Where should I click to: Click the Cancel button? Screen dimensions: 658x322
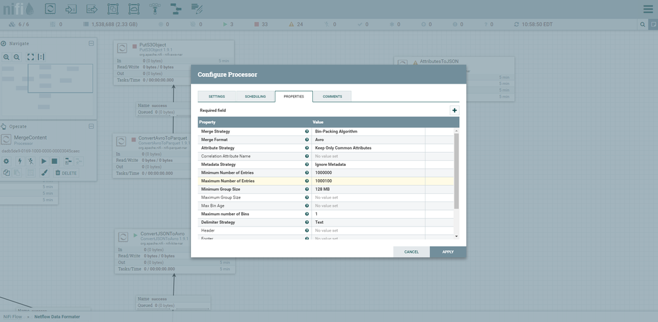coord(411,252)
